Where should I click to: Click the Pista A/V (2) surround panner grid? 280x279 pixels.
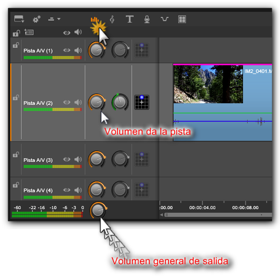tap(142, 102)
